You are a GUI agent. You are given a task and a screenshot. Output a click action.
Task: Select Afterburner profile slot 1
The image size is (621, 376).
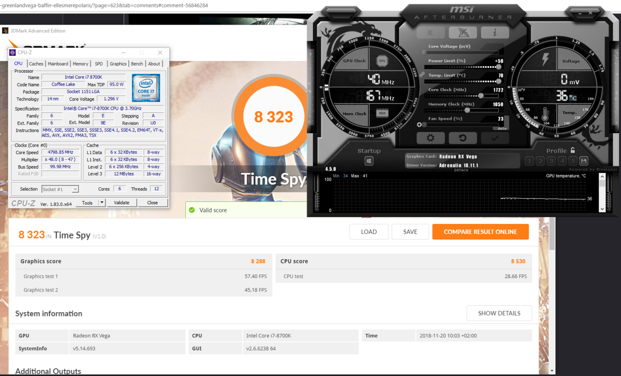(529, 161)
